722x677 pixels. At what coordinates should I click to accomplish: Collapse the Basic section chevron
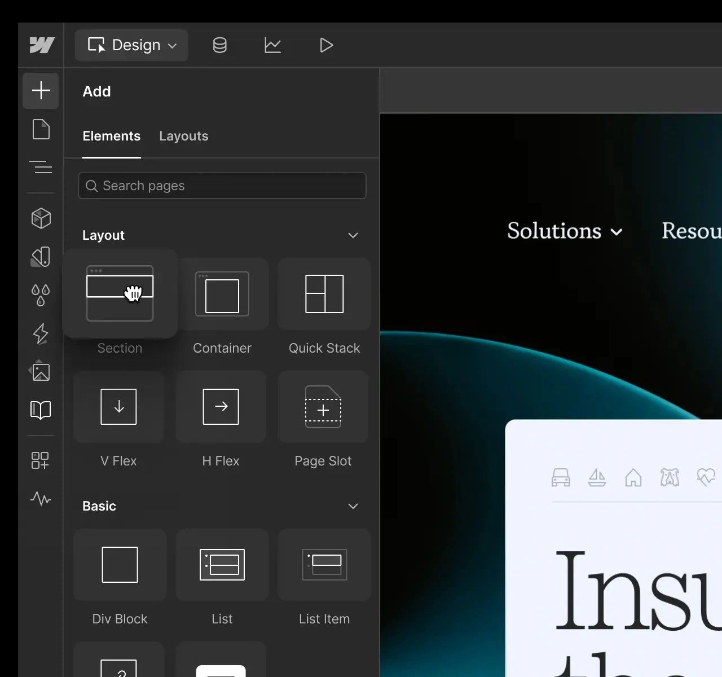[x=353, y=506]
